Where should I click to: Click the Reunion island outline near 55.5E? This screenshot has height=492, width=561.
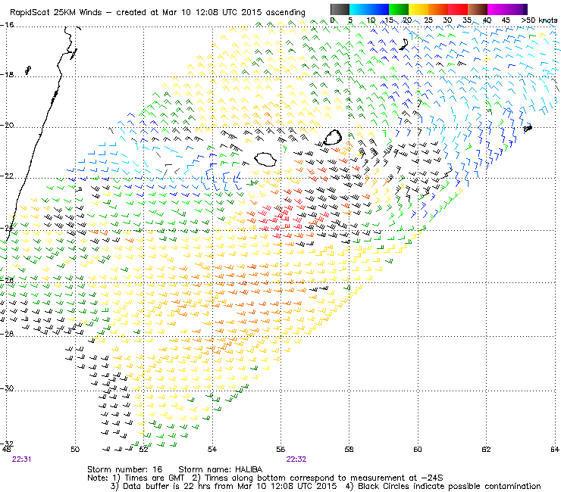265,160
